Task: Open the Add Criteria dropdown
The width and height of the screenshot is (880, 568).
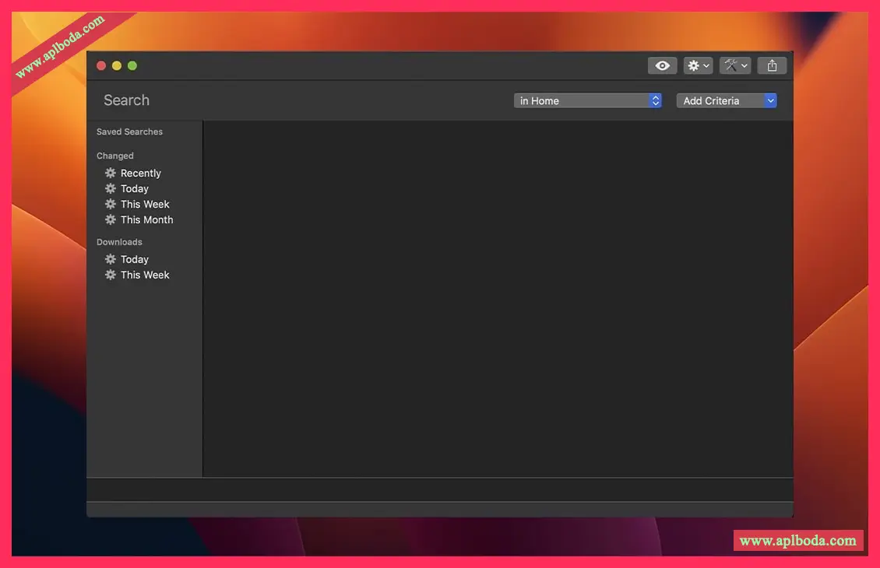Action: point(726,100)
